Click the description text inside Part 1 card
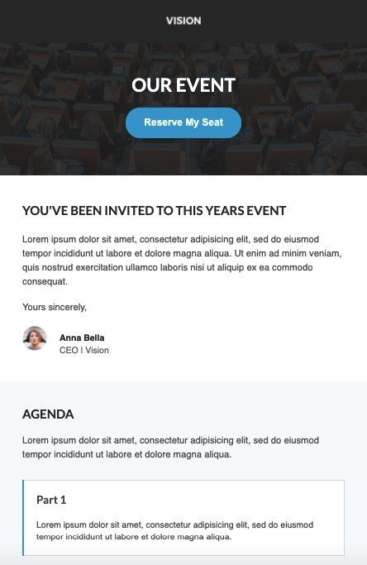The width and height of the screenshot is (367, 565). tap(174, 530)
